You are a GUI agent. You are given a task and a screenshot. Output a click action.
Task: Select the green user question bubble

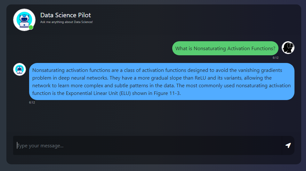pos(225,49)
